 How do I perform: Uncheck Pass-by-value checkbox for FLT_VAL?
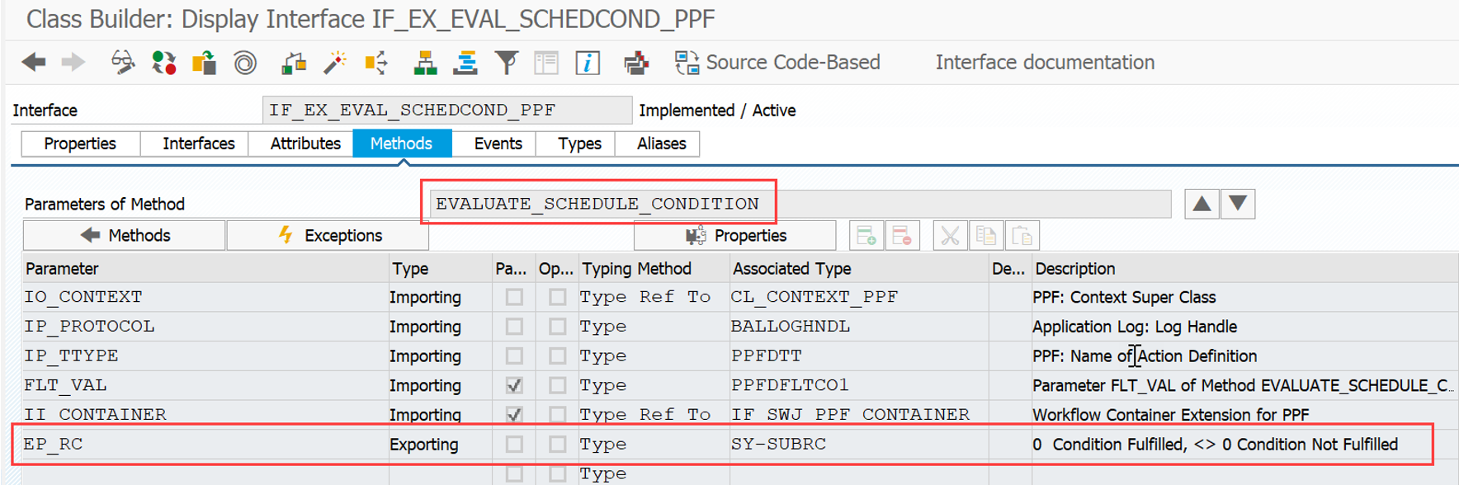click(514, 385)
